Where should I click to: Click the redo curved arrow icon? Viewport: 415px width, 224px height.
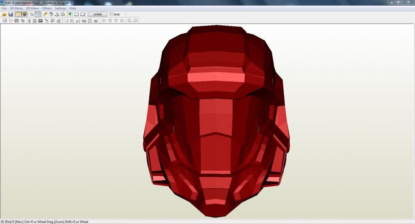(58, 21)
